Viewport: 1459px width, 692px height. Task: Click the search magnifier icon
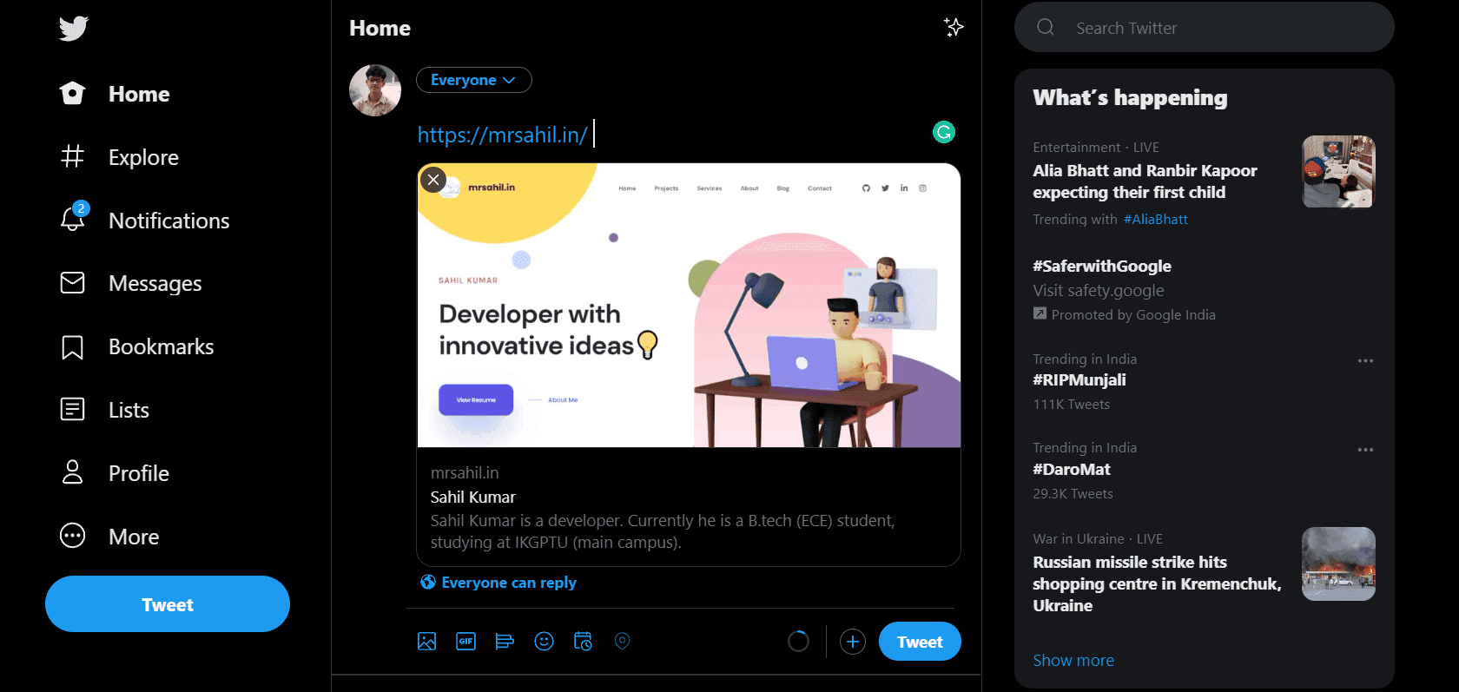1046,27
